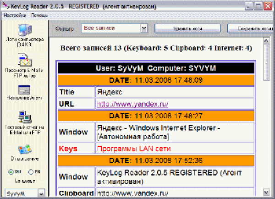The image size is (275, 199).
Task: Open the computer logs icon
Action: [25, 30]
